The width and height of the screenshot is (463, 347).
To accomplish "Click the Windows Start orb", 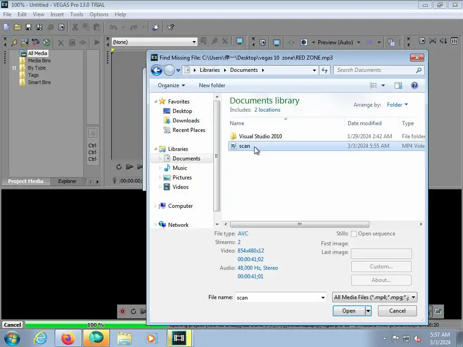I will pyautogui.click(x=12, y=338).
